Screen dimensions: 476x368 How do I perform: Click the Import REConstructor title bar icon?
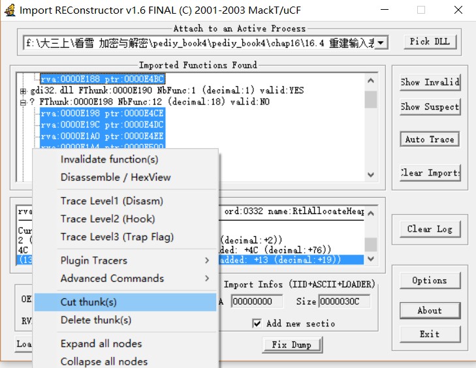click(x=8, y=10)
